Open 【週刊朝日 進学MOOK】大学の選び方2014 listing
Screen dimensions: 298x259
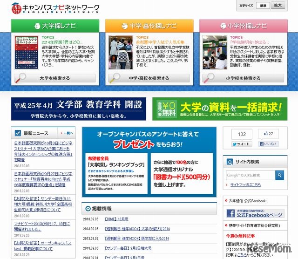point(137,229)
